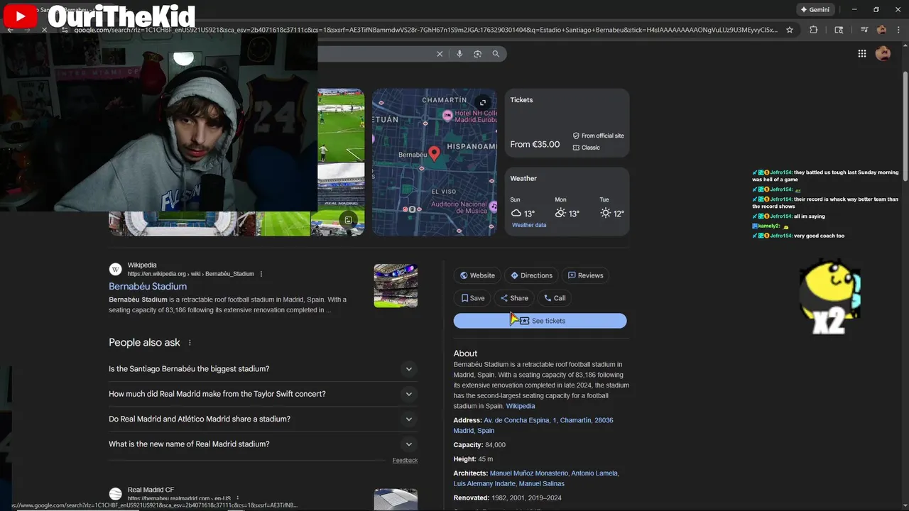
Task: Expand 'What is the new name of Real Madrid stadium?'
Action: [263, 444]
